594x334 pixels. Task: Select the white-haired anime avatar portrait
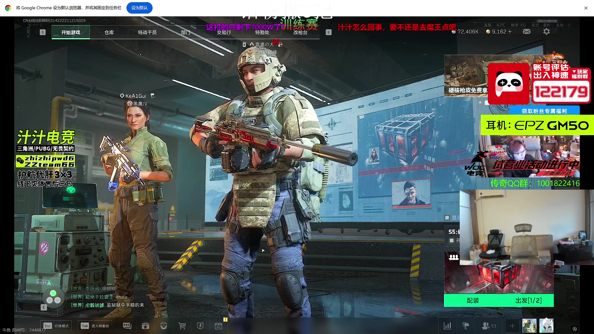point(546,326)
